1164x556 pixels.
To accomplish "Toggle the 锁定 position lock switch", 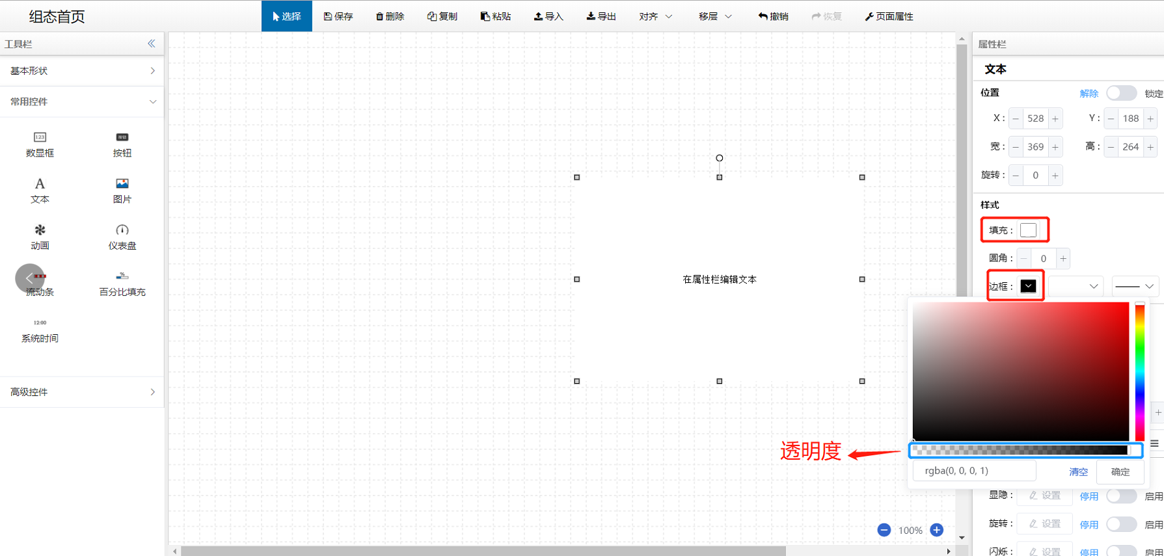I will [x=1121, y=93].
